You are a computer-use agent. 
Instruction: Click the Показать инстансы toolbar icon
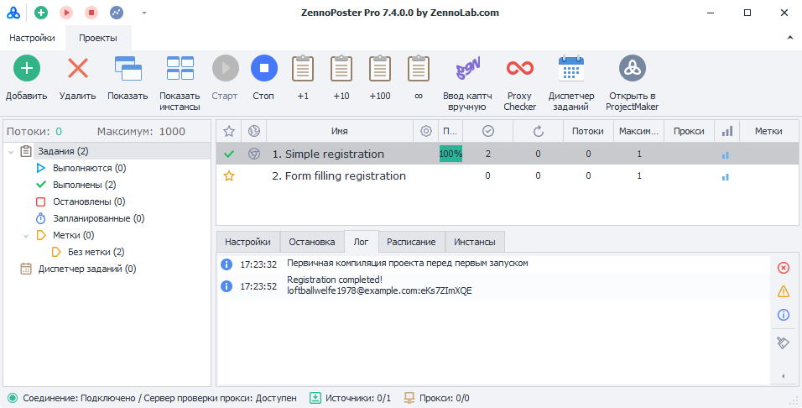180,68
